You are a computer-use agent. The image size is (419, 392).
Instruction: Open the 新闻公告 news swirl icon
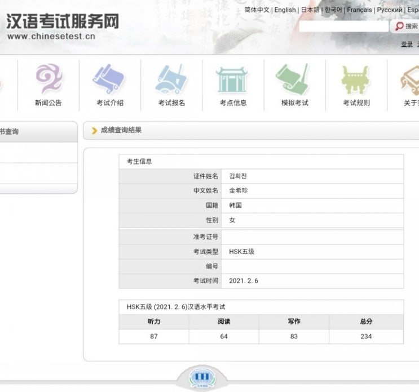pos(49,78)
